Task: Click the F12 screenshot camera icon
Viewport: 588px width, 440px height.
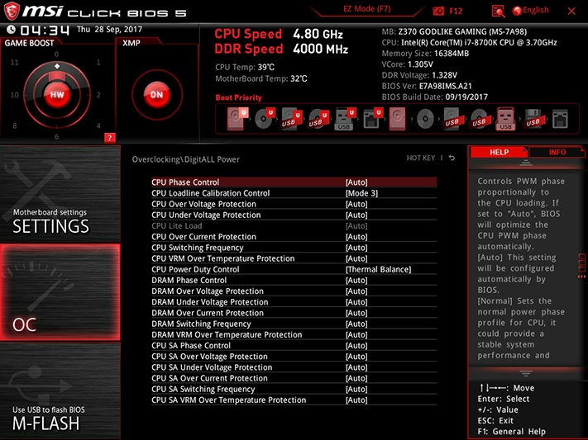Action: [x=438, y=12]
